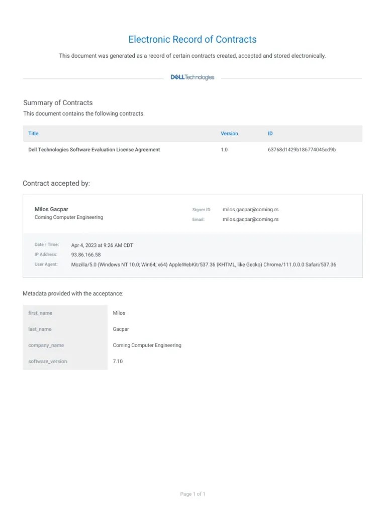Select software_version value 7.10
This screenshot has height=515, width=386.
pyautogui.click(x=118, y=361)
